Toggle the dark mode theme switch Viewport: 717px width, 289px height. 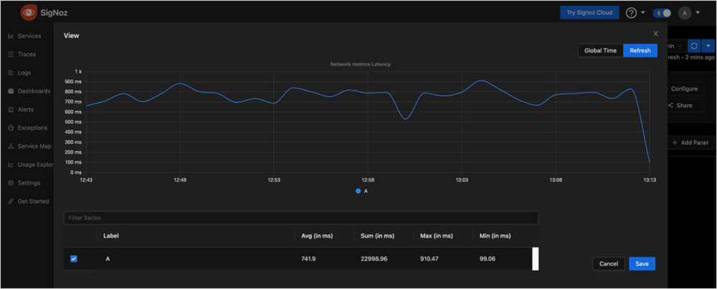tap(661, 13)
